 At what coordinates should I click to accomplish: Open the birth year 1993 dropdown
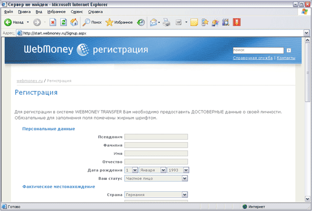click(178, 170)
